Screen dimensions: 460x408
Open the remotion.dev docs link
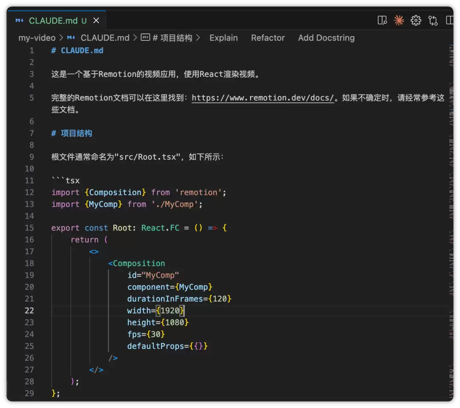click(262, 98)
